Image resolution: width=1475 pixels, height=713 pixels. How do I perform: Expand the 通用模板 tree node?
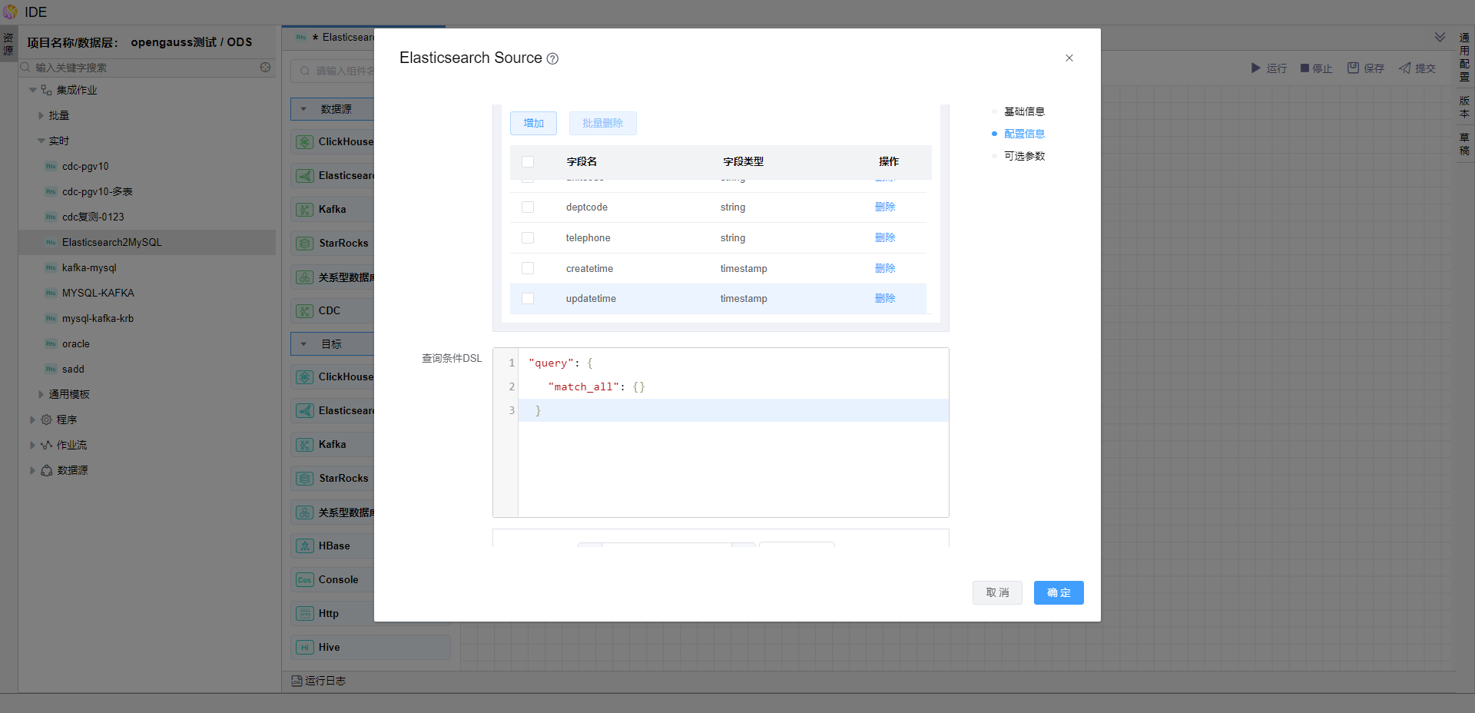41,395
